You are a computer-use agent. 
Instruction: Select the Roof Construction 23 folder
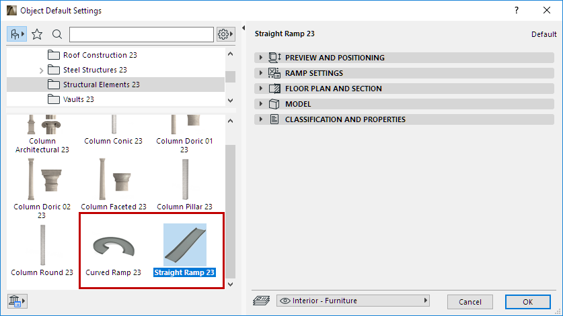(x=94, y=55)
